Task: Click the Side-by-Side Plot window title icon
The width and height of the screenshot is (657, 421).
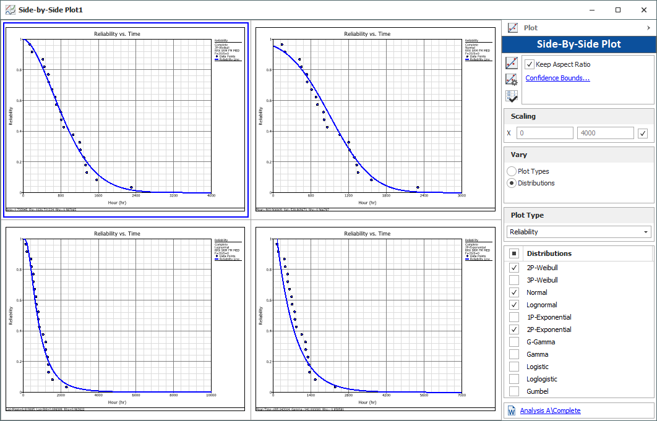Action: 9,10
